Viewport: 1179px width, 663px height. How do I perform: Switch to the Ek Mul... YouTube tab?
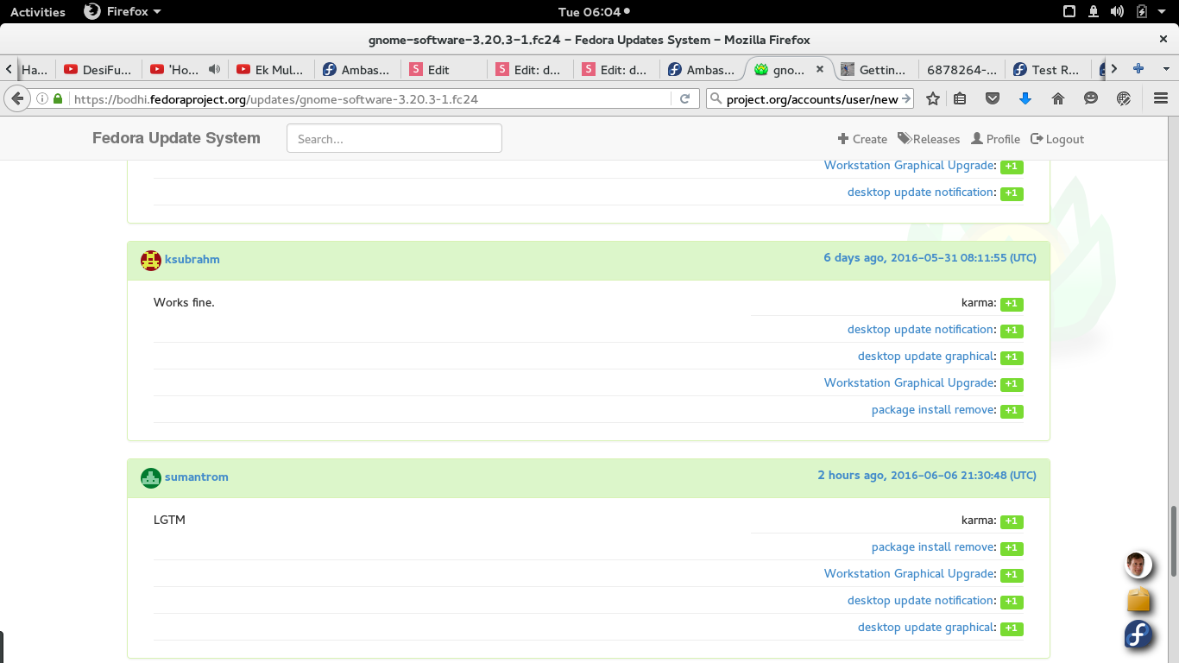(x=271, y=70)
